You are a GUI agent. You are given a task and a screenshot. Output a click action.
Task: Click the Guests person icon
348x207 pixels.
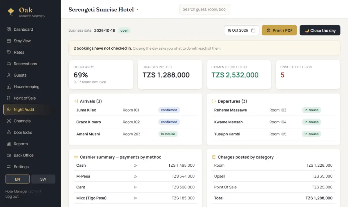[x=9, y=75]
